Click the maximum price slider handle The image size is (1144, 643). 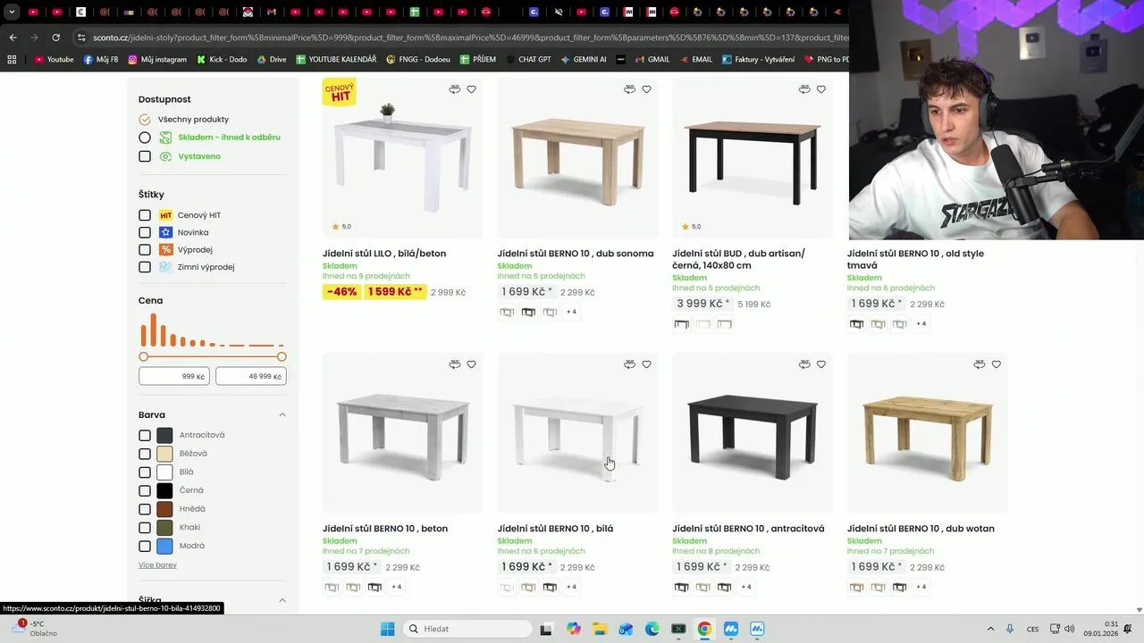tap(282, 356)
